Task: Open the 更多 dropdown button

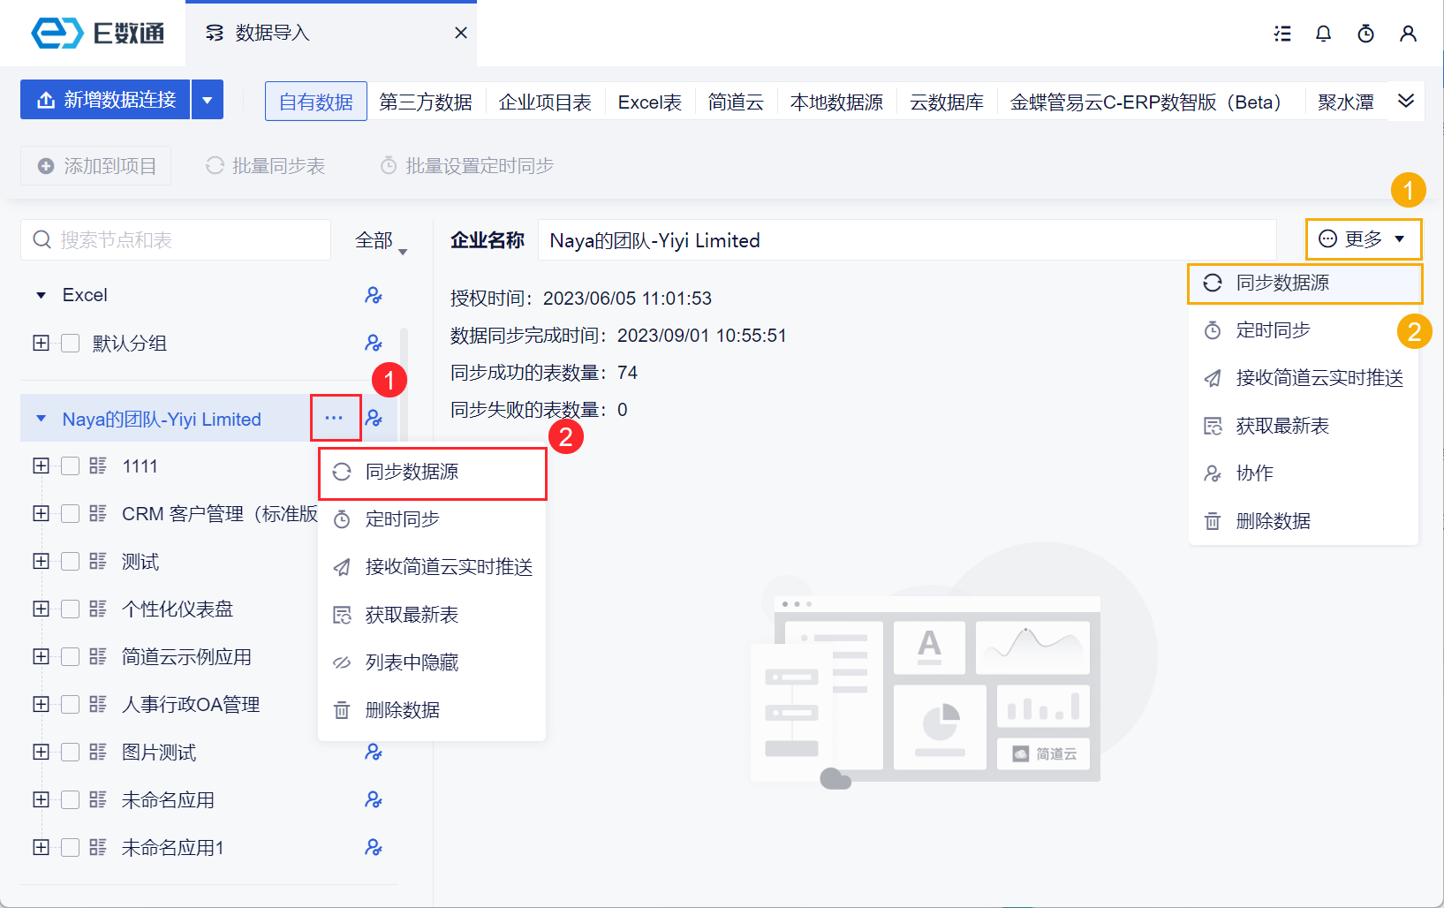Action: tap(1363, 239)
